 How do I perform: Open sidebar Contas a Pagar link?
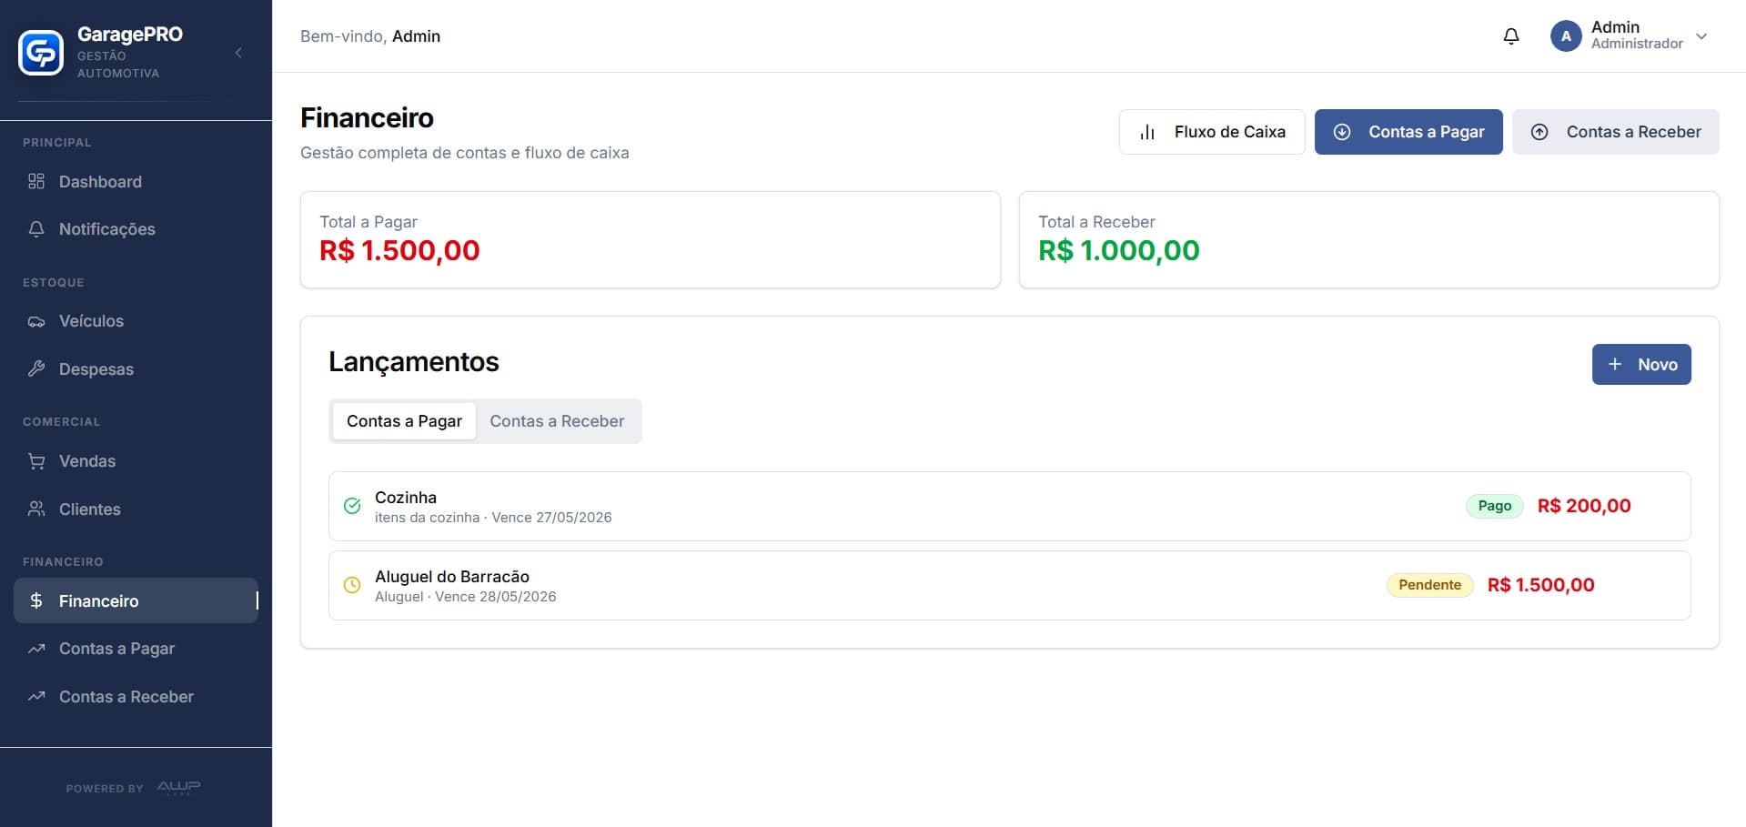pyautogui.click(x=136, y=649)
